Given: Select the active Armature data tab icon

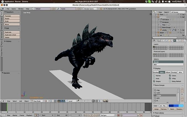Looking at the screenshot, I should pyautogui.click(x=175, y=41).
